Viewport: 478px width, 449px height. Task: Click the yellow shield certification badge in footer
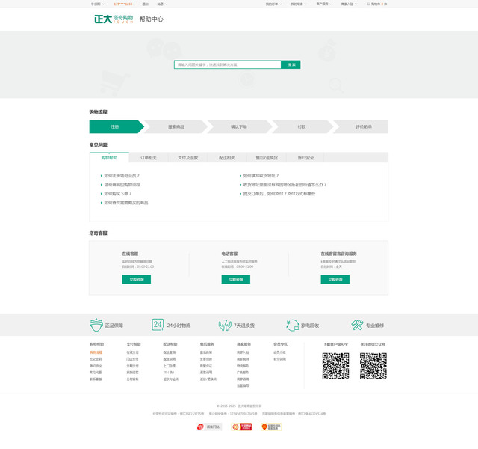[x=271, y=427]
